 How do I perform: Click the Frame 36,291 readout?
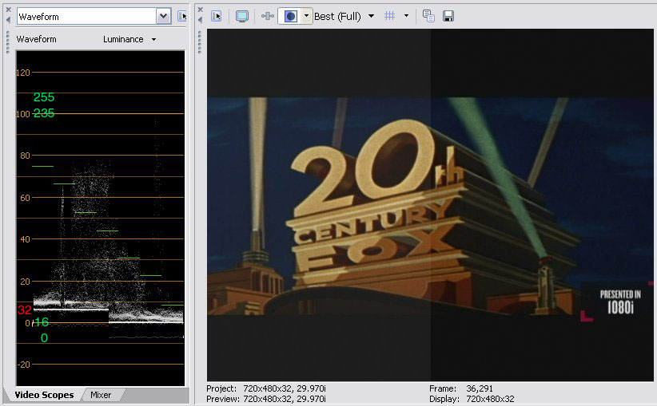(461, 388)
